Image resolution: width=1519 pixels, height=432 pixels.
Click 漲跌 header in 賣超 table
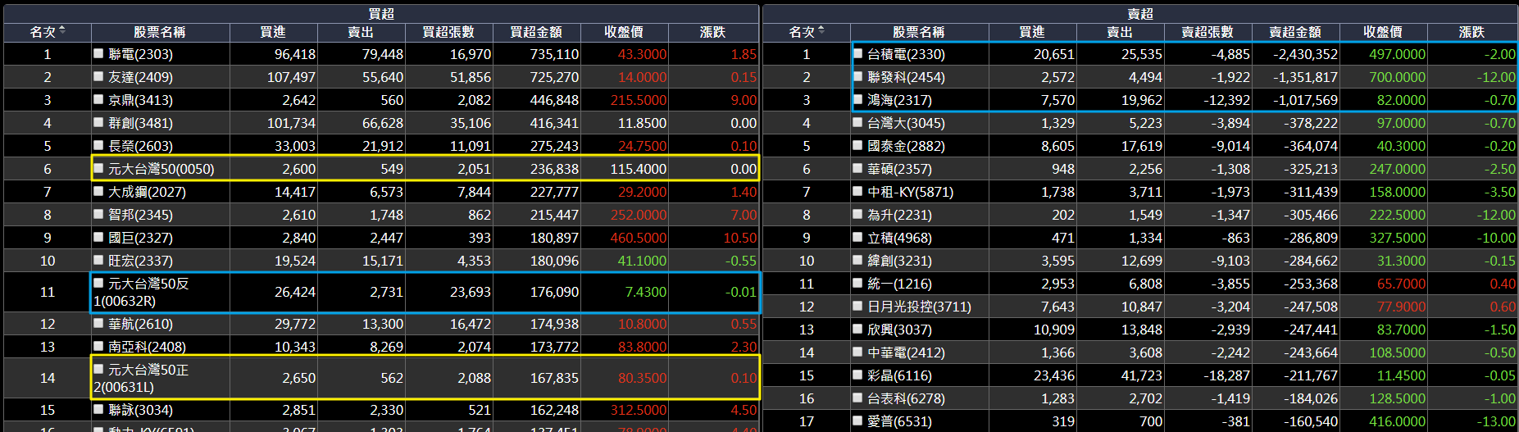[1472, 32]
